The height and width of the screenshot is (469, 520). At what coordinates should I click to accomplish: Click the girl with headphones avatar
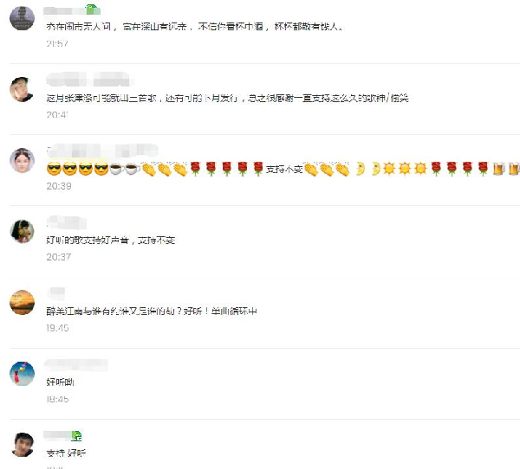coord(23,232)
